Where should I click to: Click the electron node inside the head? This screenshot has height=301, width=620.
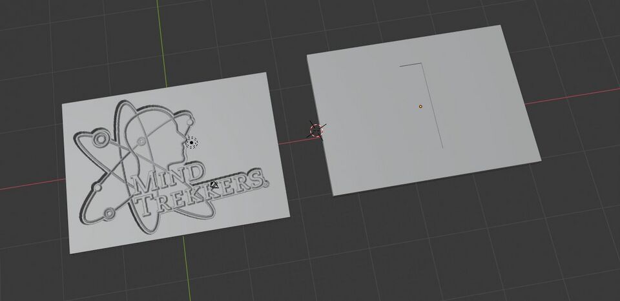tap(141, 141)
